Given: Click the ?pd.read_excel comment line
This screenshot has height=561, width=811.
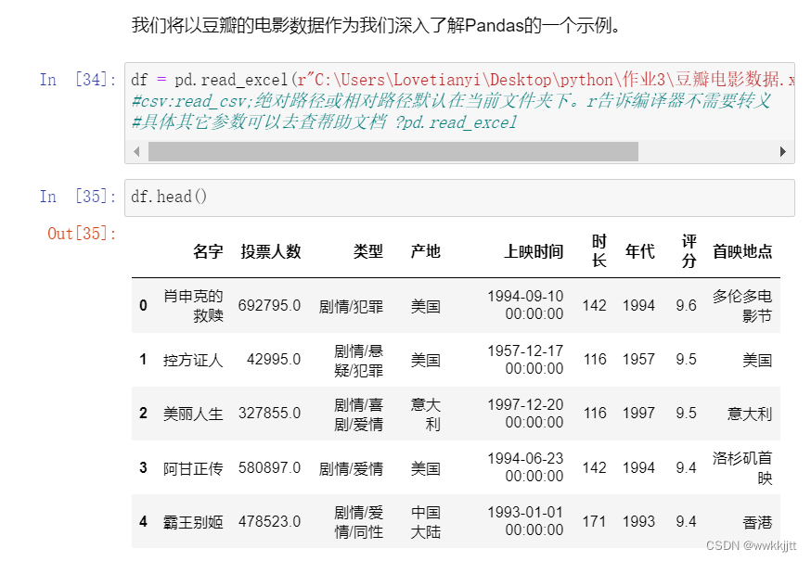Looking at the screenshot, I should (x=324, y=122).
